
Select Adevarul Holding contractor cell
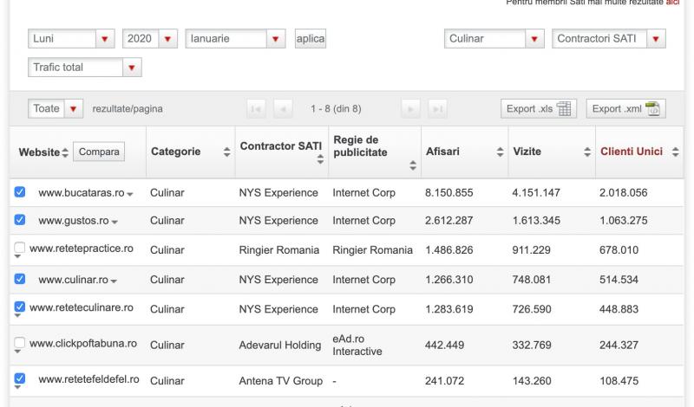click(x=280, y=346)
